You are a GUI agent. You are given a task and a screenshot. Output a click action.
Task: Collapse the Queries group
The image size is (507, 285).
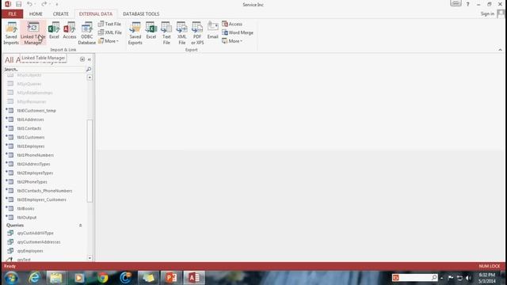(x=81, y=225)
